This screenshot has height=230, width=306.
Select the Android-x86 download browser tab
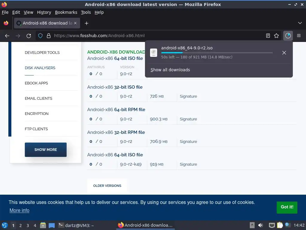[x=47, y=23]
